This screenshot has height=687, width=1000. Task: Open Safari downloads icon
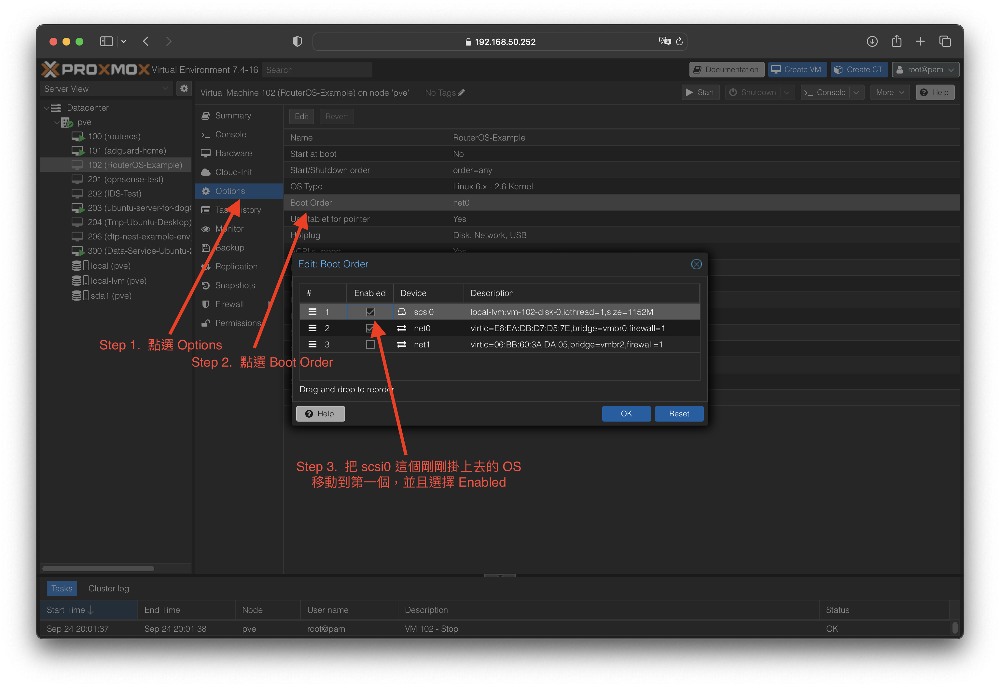pos(872,41)
